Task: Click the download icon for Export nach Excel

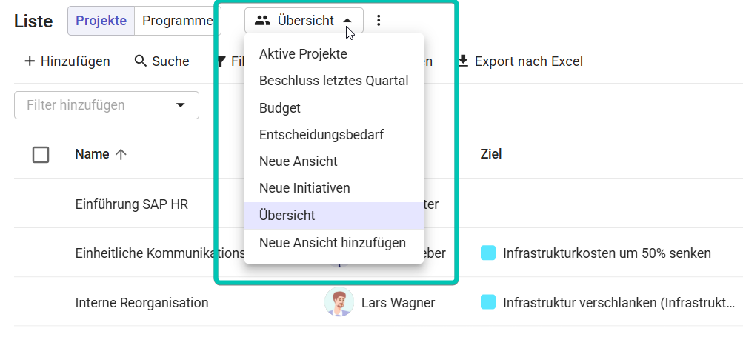Action: click(464, 61)
